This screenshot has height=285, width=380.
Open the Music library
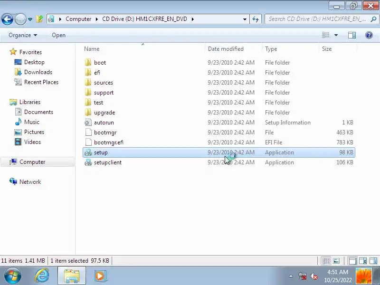coord(31,122)
